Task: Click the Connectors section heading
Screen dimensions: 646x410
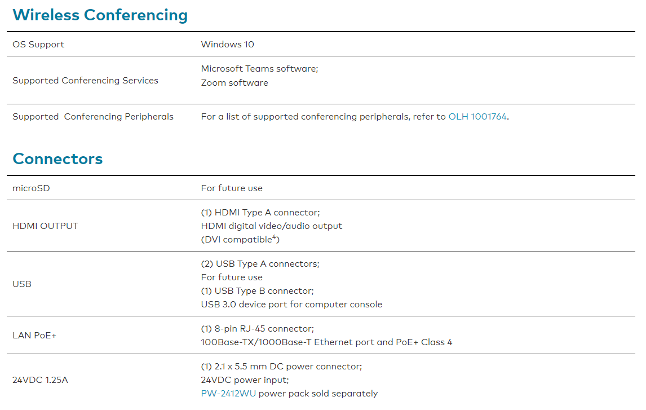Action: (x=57, y=159)
